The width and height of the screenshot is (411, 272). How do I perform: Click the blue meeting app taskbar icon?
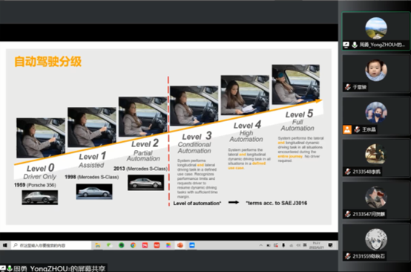click(192, 245)
